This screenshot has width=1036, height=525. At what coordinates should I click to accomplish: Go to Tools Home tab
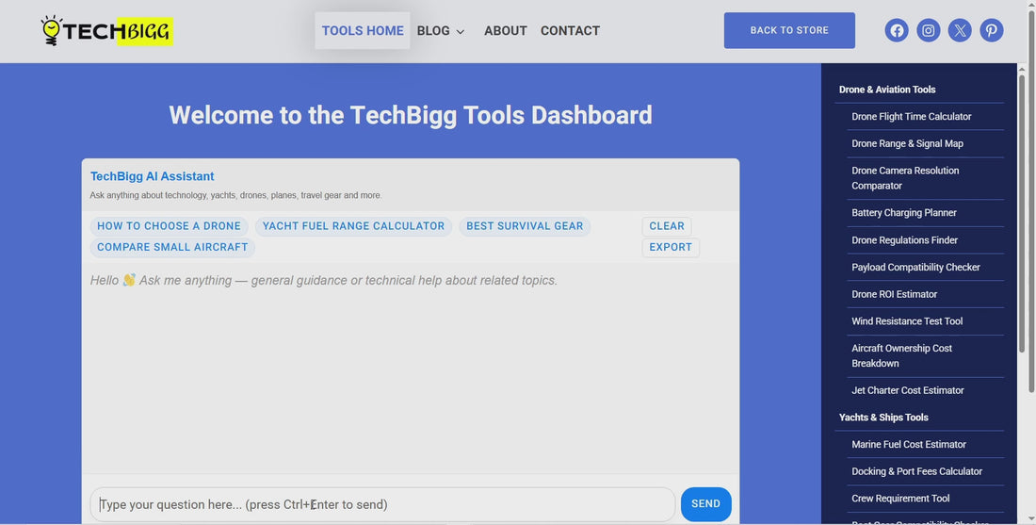tap(363, 31)
